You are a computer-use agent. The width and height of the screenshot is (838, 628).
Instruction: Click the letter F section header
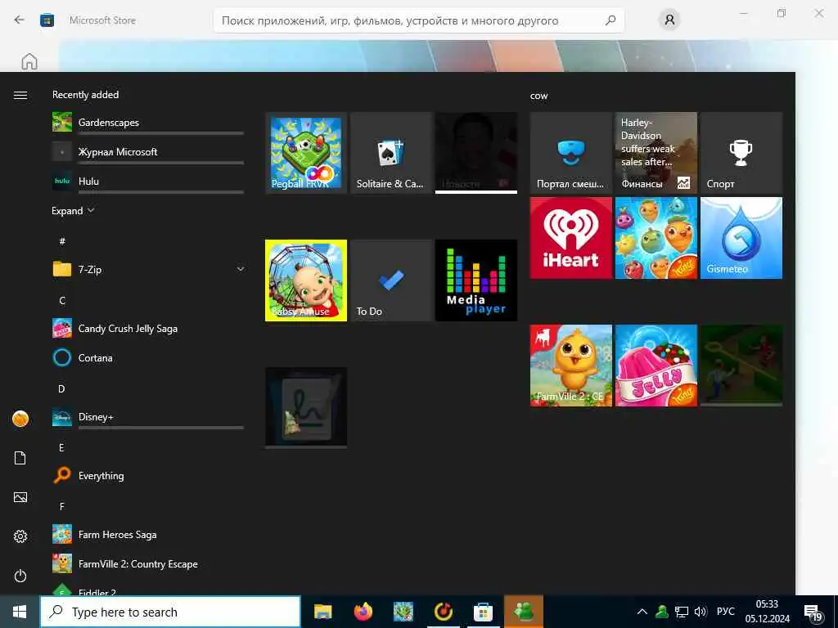(61, 506)
